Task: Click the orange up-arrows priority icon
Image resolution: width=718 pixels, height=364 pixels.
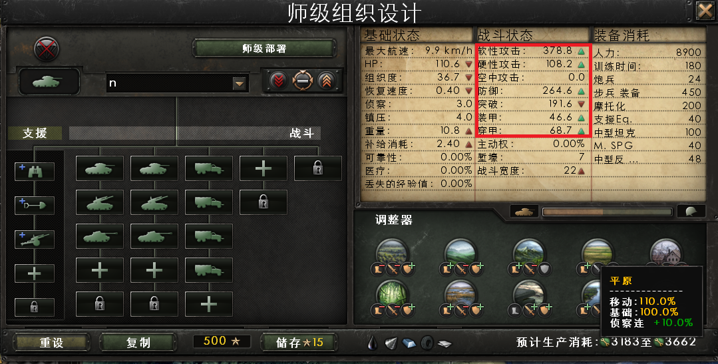Action: tap(327, 81)
